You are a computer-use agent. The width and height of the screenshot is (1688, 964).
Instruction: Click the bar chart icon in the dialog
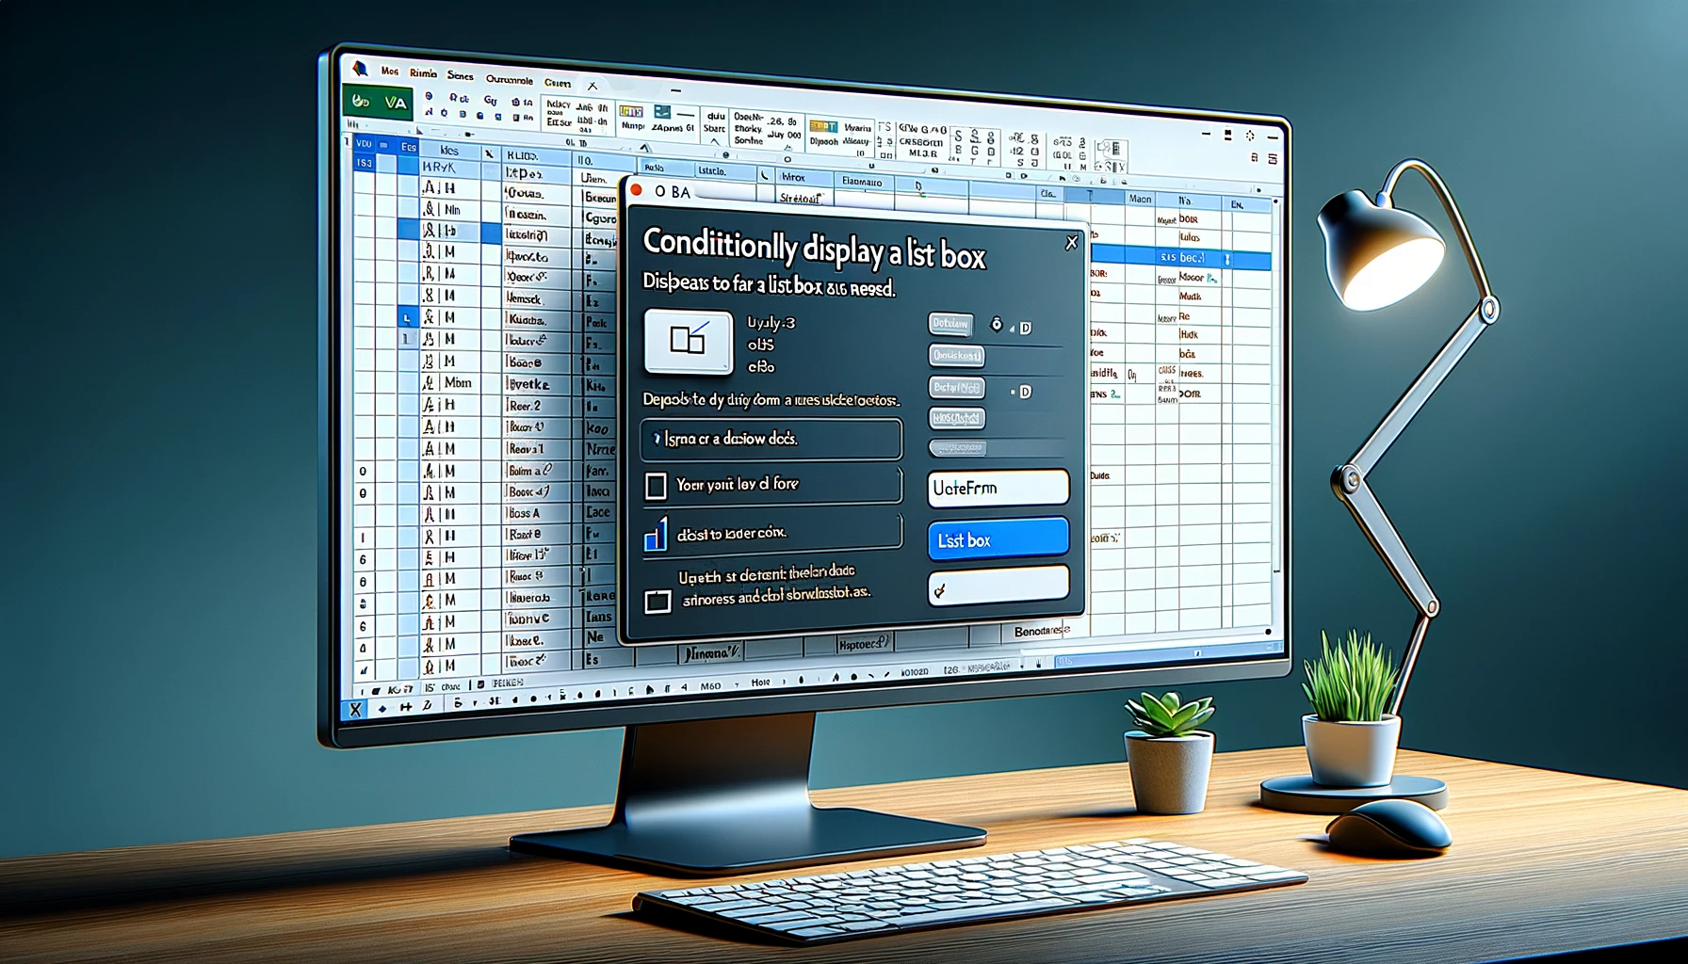pyautogui.click(x=656, y=534)
